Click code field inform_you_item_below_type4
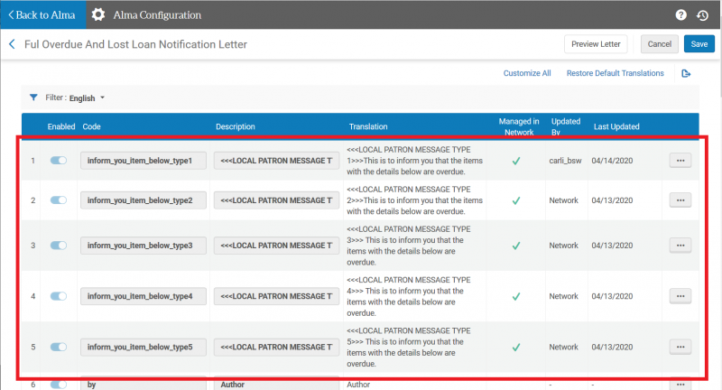The height and width of the screenshot is (390, 722). pos(143,296)
